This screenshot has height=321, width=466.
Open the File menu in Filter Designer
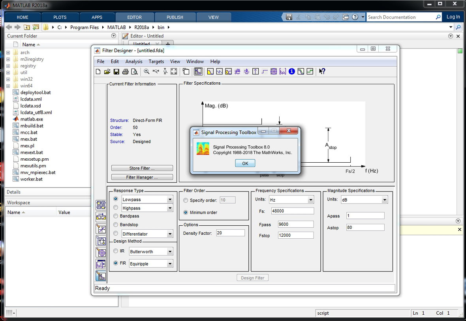(101, 61)
